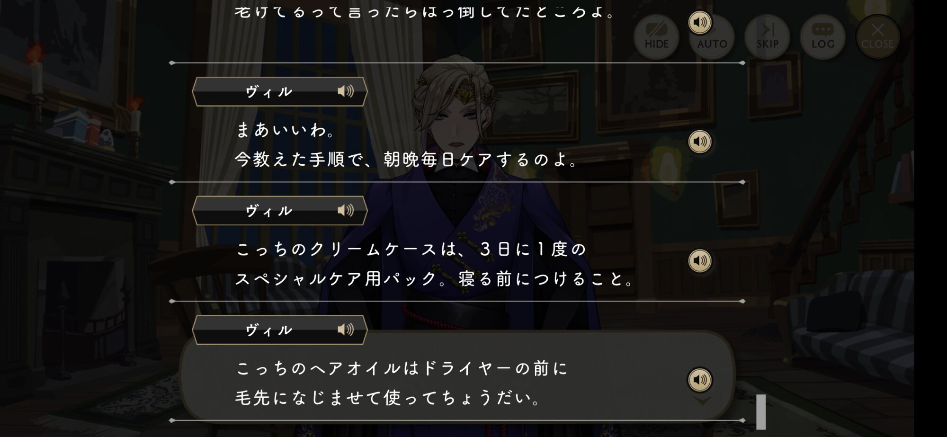Open the LOG button
The height and width of the screenshot is (437, 947).
click(822, 36)
